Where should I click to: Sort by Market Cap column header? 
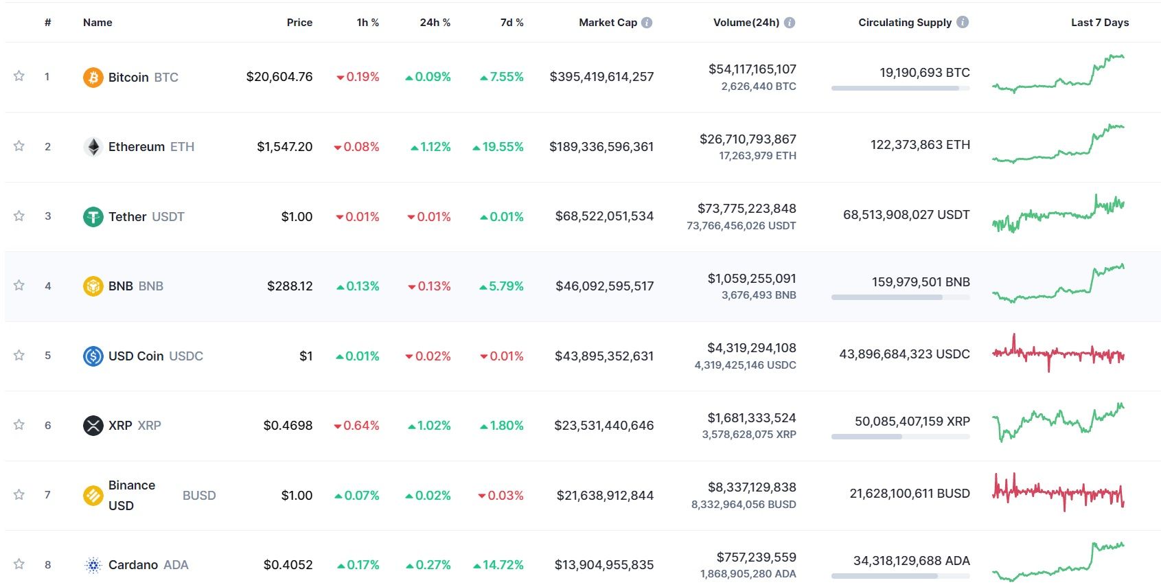(x=608, y=23)
